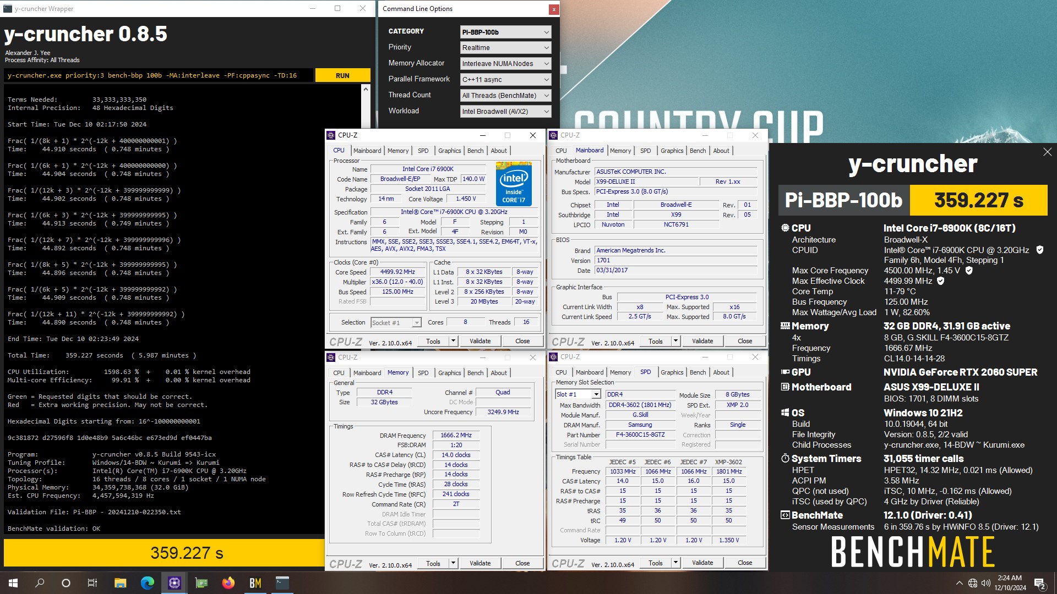The height and width of the screenshot is (594, 1057).
Task: Open the Priority dropdown set to Realtime
Action: pyautogui.click(x=505, y=48)
